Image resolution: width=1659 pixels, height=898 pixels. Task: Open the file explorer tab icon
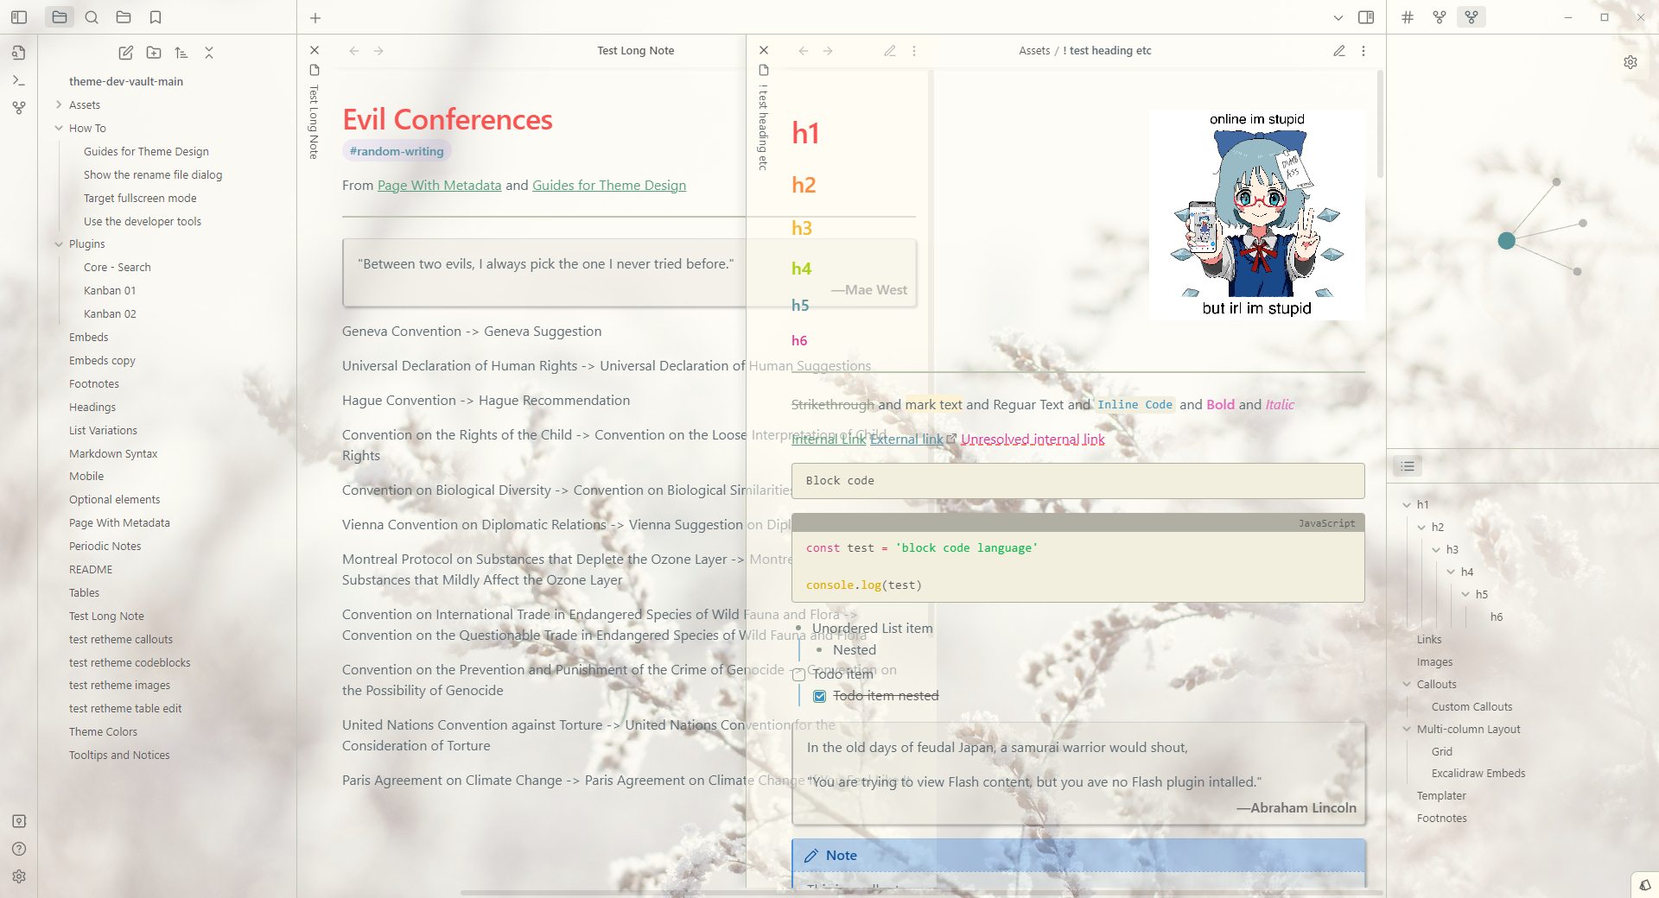coord(60,17)
